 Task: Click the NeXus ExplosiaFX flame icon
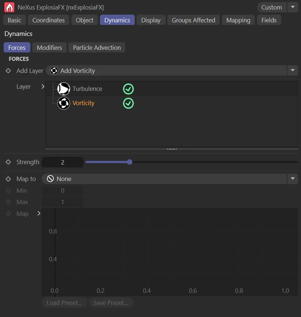9,7
